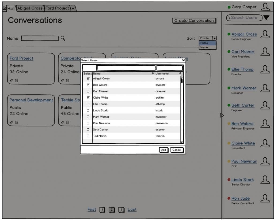This screenshot has width=274, height=220.
Task: Click the Name filter field in dialog
Action: (126, 68)
